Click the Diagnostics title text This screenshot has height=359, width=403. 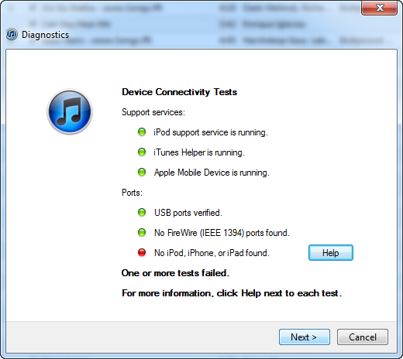45,35
